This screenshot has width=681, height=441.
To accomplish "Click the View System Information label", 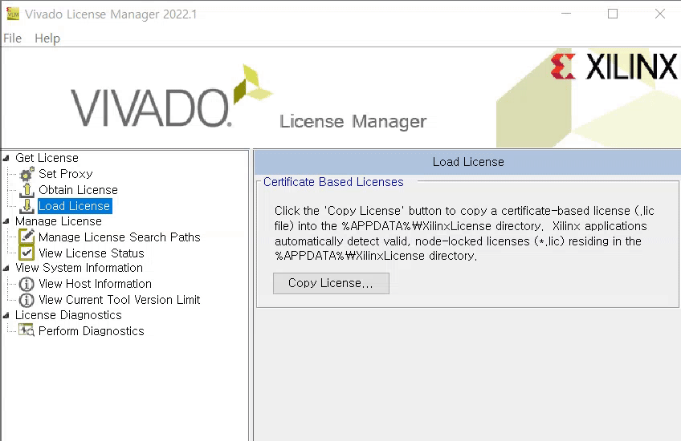I will coord(79,268).
